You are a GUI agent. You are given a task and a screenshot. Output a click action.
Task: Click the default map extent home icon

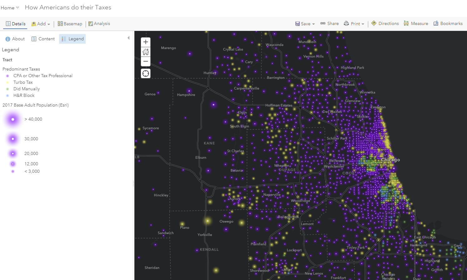click(x=145, y=52)
